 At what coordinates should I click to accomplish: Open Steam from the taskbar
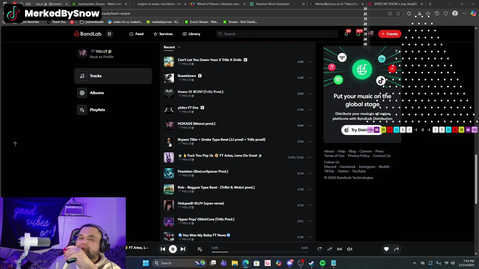pyautogui.click(x=311, y=263)
